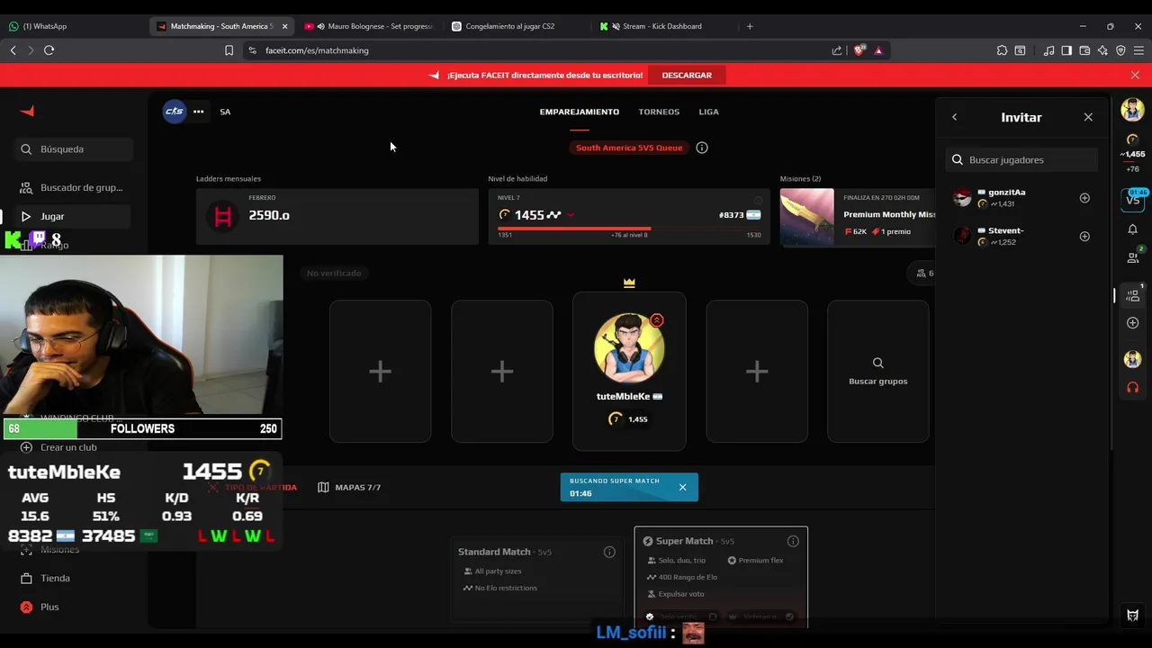Open Tienda shop in sidebar
Viewport: 1152px width, 648px height.
coord(55,578)
